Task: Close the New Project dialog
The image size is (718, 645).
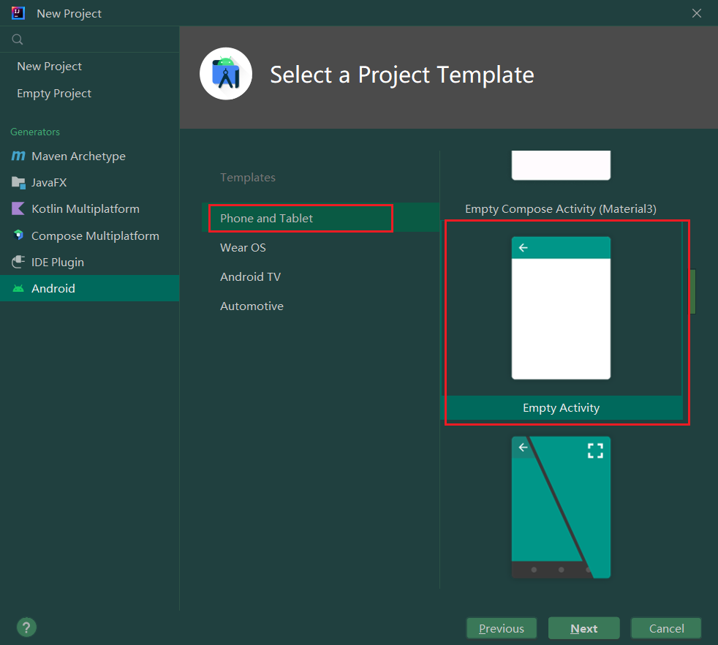Action: pyautogui.click(x=697, y=13)
